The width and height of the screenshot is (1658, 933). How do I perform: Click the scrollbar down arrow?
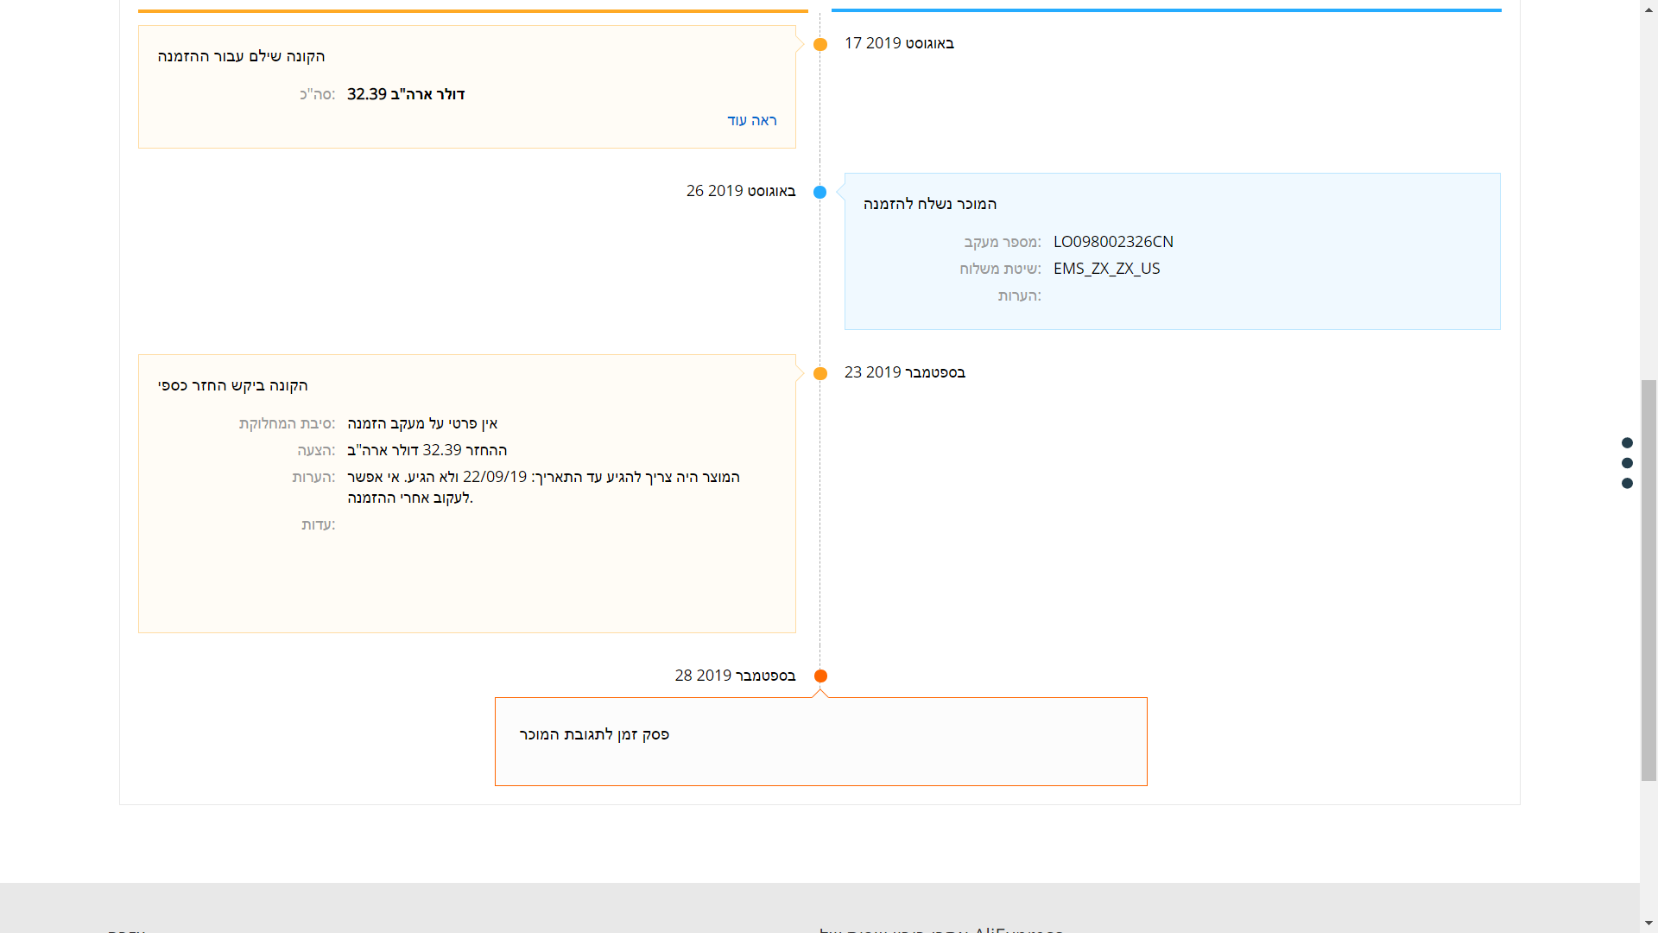(1649, 924)
